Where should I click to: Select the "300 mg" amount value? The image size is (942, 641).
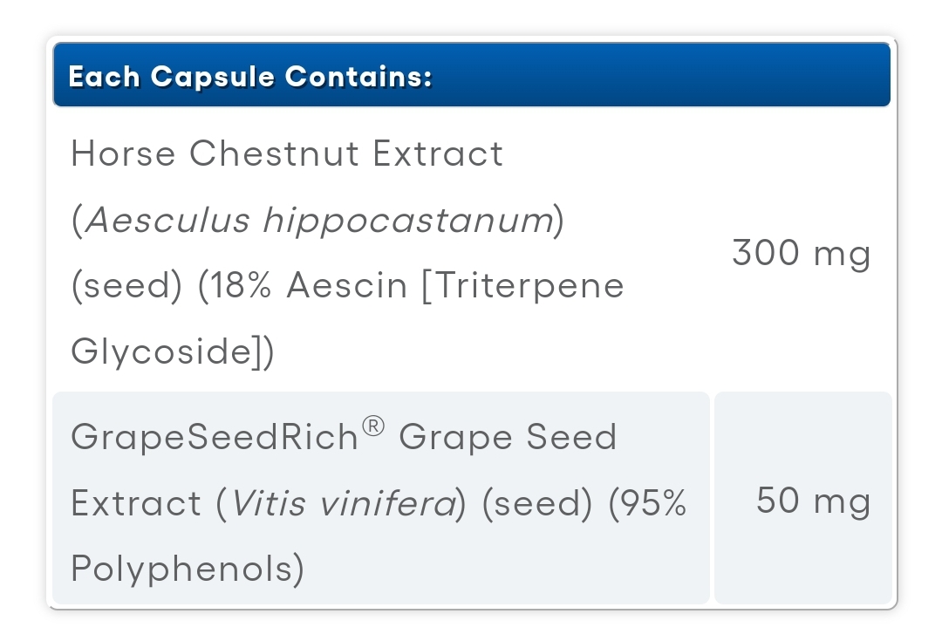802,253
